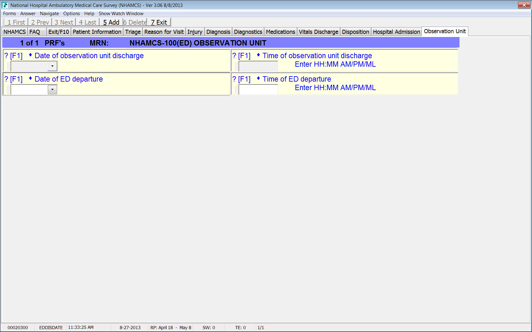Click status bar 'TE: 0' entry
Viewport: 532px width, 332px height.
[x=240, y=328]
